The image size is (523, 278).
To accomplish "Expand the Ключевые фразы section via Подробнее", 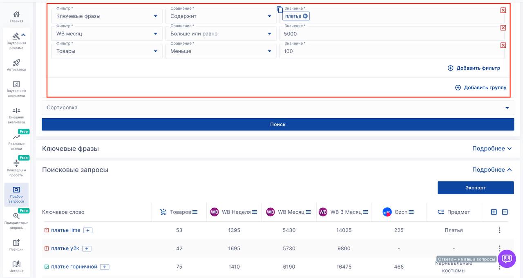I will [x=492, y=149].
